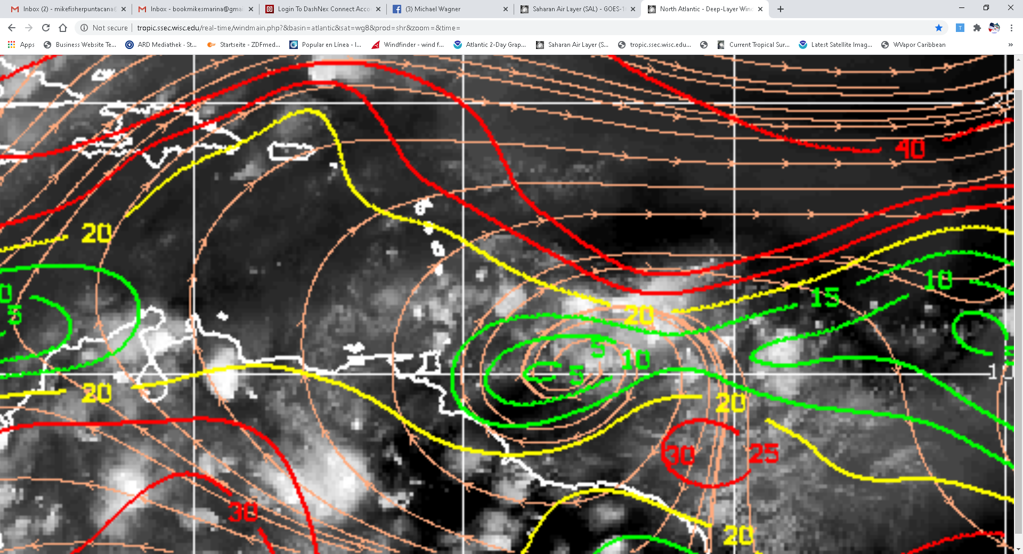This screenshot has height=554, width=1023.
Task: Open Chrome three-dot menu
Action: point(1011,28)
